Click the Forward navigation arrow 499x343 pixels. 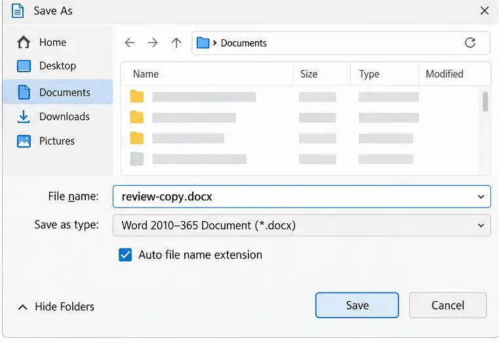[153, 43]
